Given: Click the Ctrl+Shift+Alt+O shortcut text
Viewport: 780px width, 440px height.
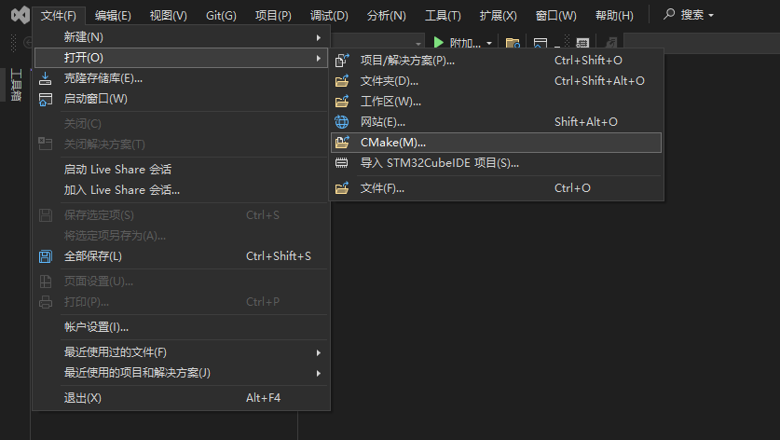Looking at the screenshot, I should coord(599,80).
